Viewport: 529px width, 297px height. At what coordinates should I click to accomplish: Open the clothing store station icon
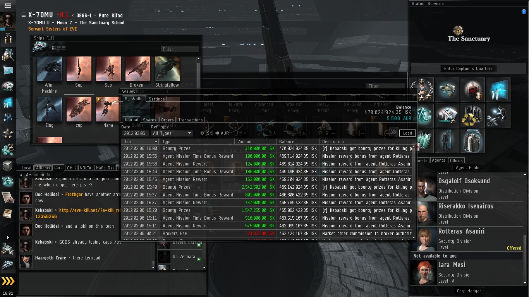(x=472, y=141)
